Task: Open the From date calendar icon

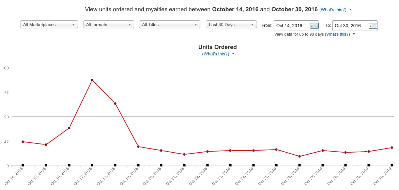Action: pyautogui.click(x=314, y=25)
